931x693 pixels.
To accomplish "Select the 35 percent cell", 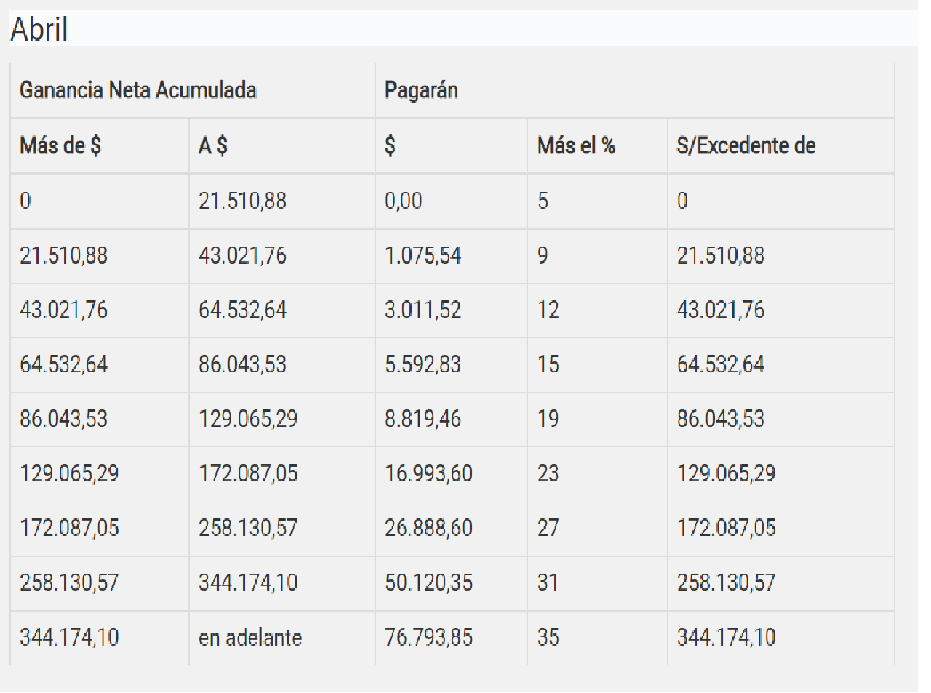I will click(548, 638).
